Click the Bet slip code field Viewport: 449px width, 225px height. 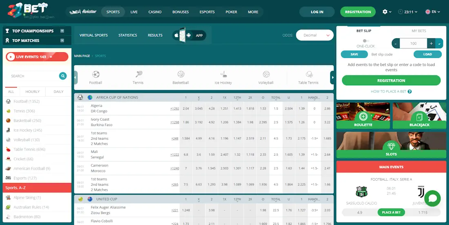(391, 54)
